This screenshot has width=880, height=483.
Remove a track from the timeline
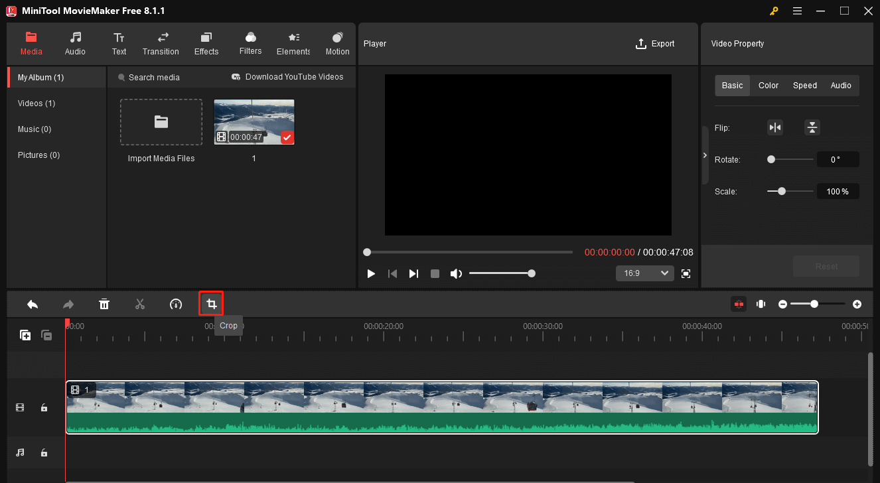(x=46, y=335)
